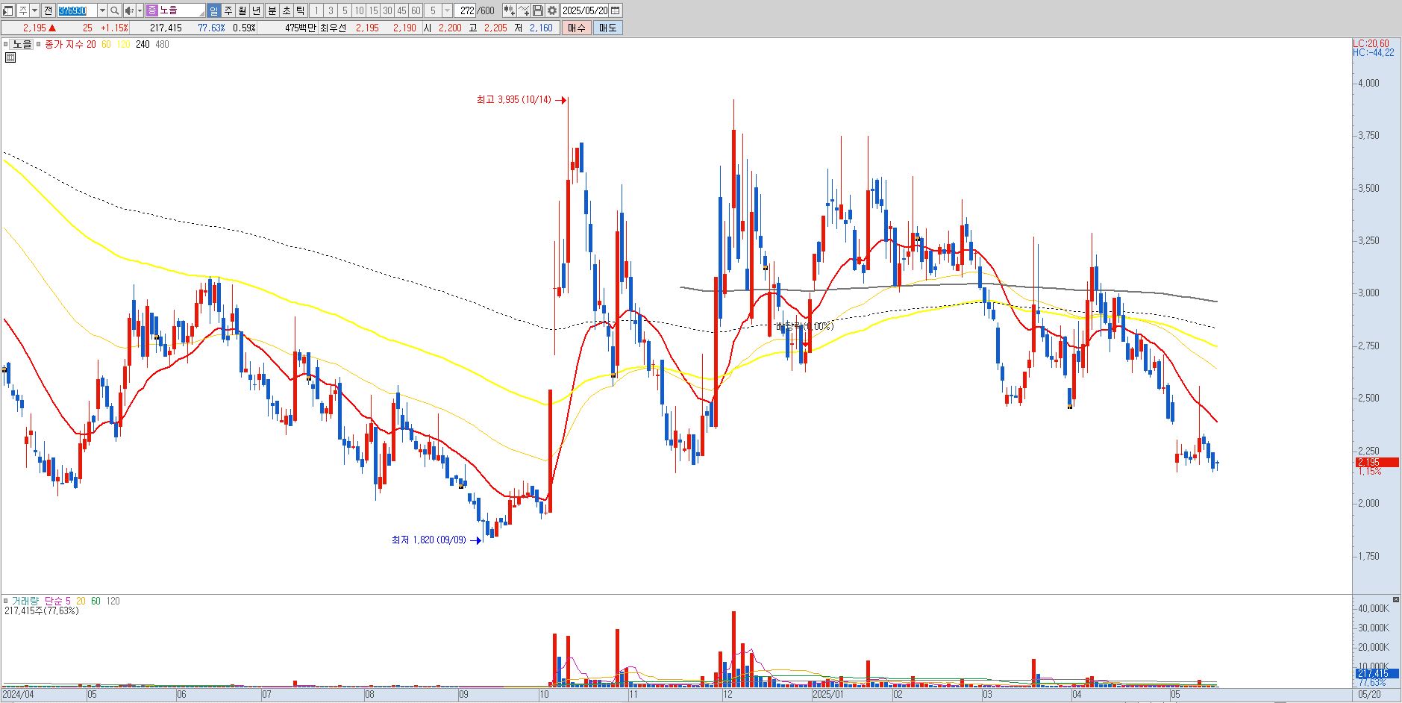This screenshot has width=1402, height=703.
Task: Click the candlestick chart settings icon
Action: pyautogui.click(x=509, y=10)
